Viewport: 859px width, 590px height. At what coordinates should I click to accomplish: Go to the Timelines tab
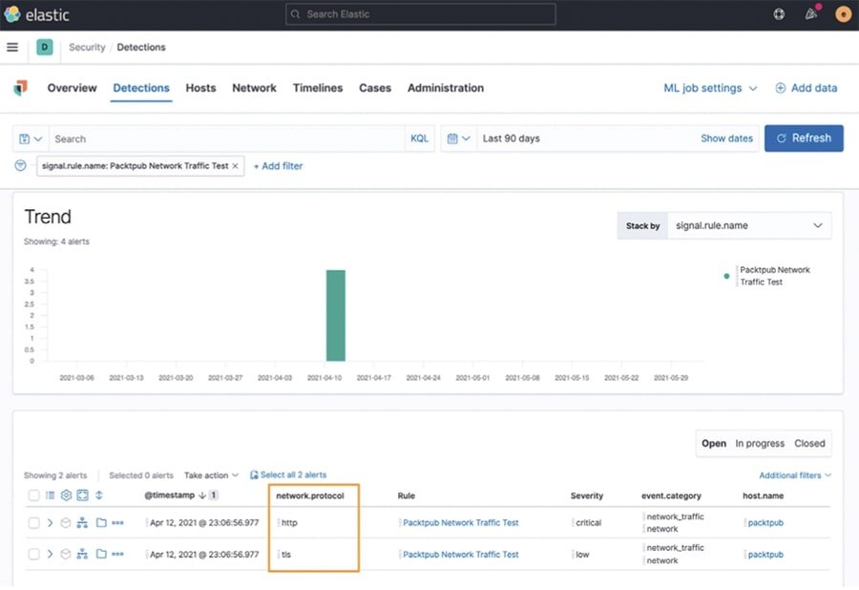click(317, 88)
